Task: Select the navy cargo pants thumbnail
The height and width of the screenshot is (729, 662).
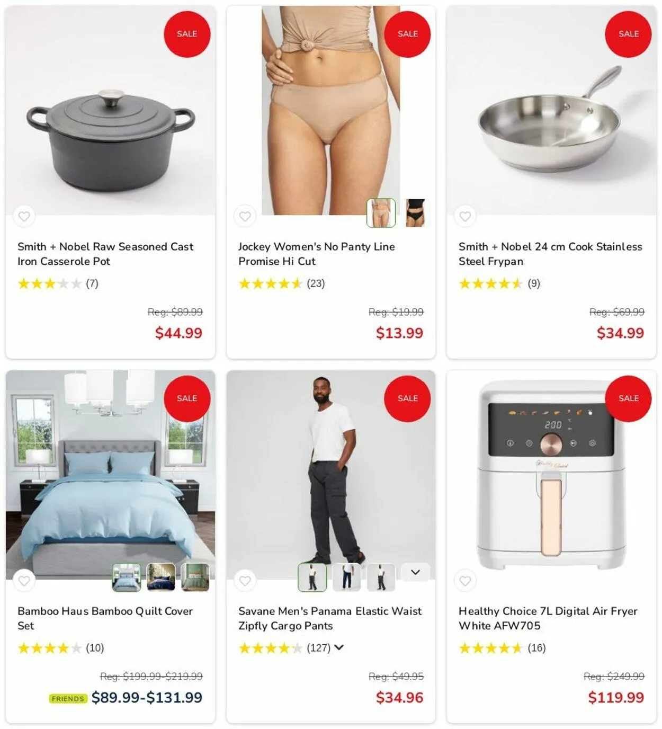Action: point(347,577)
